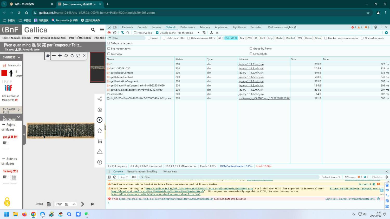Viewport: 390px width, 219px height.
Task: Switch to the Sources tab
Action: point(156,27)
